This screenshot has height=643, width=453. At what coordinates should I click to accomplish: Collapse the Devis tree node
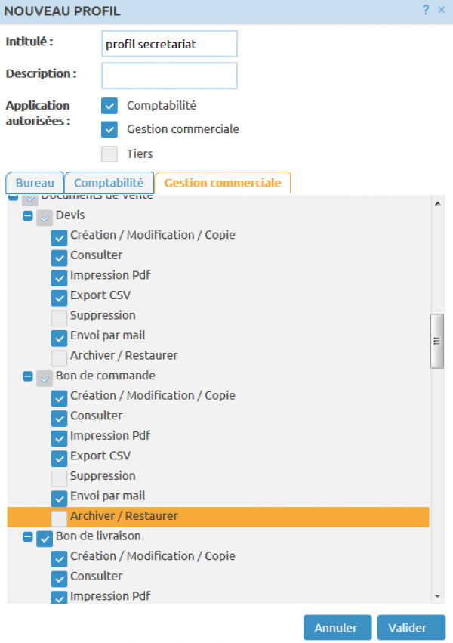point(28,216)
